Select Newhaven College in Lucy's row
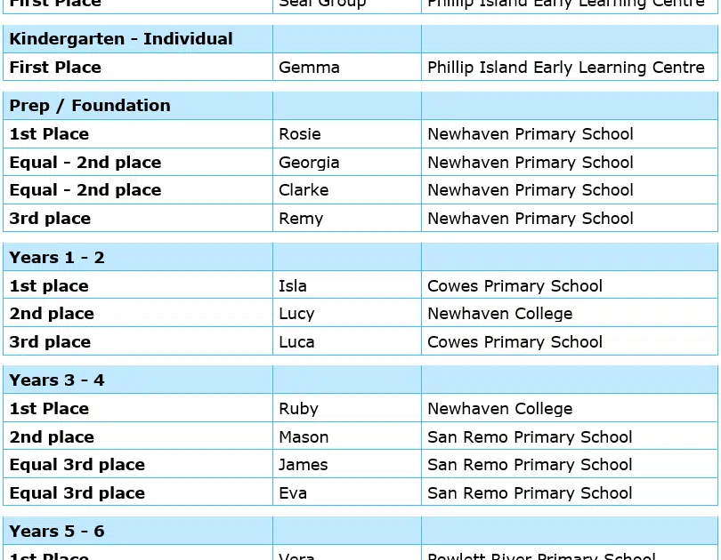Image resolution: width=721 pixels, height=560 pixels. (x=500, y=314)
